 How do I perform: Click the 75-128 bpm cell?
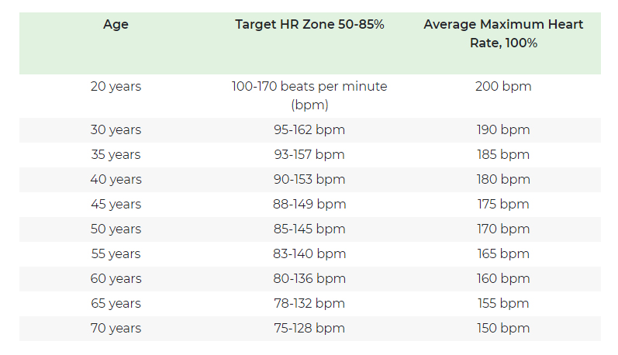pos(309,329)
